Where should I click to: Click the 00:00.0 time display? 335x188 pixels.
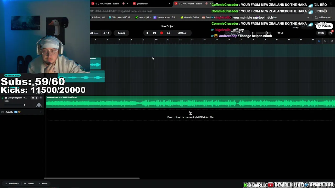point(182,33)
